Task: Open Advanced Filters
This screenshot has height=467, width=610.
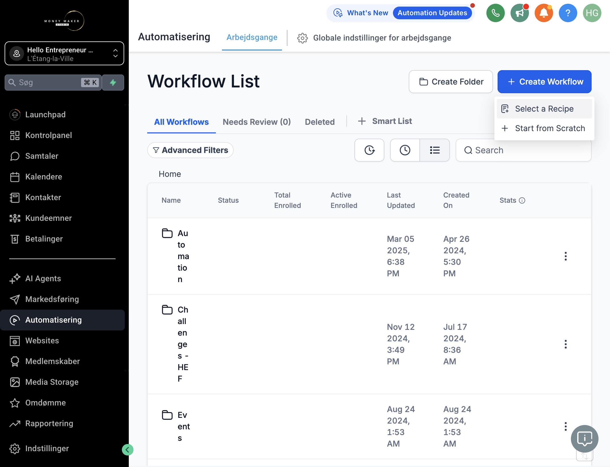Action: tap(190, 150)
